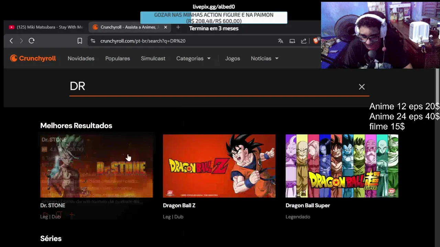This screenshot has width=440, height=247.
Task: Click the Séries heading
Action: coord(51,238)
